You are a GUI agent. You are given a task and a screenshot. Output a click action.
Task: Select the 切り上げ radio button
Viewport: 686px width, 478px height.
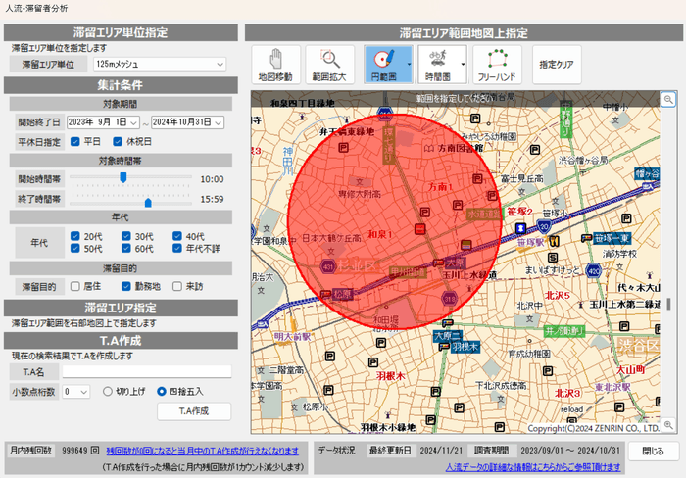point(110,390)
